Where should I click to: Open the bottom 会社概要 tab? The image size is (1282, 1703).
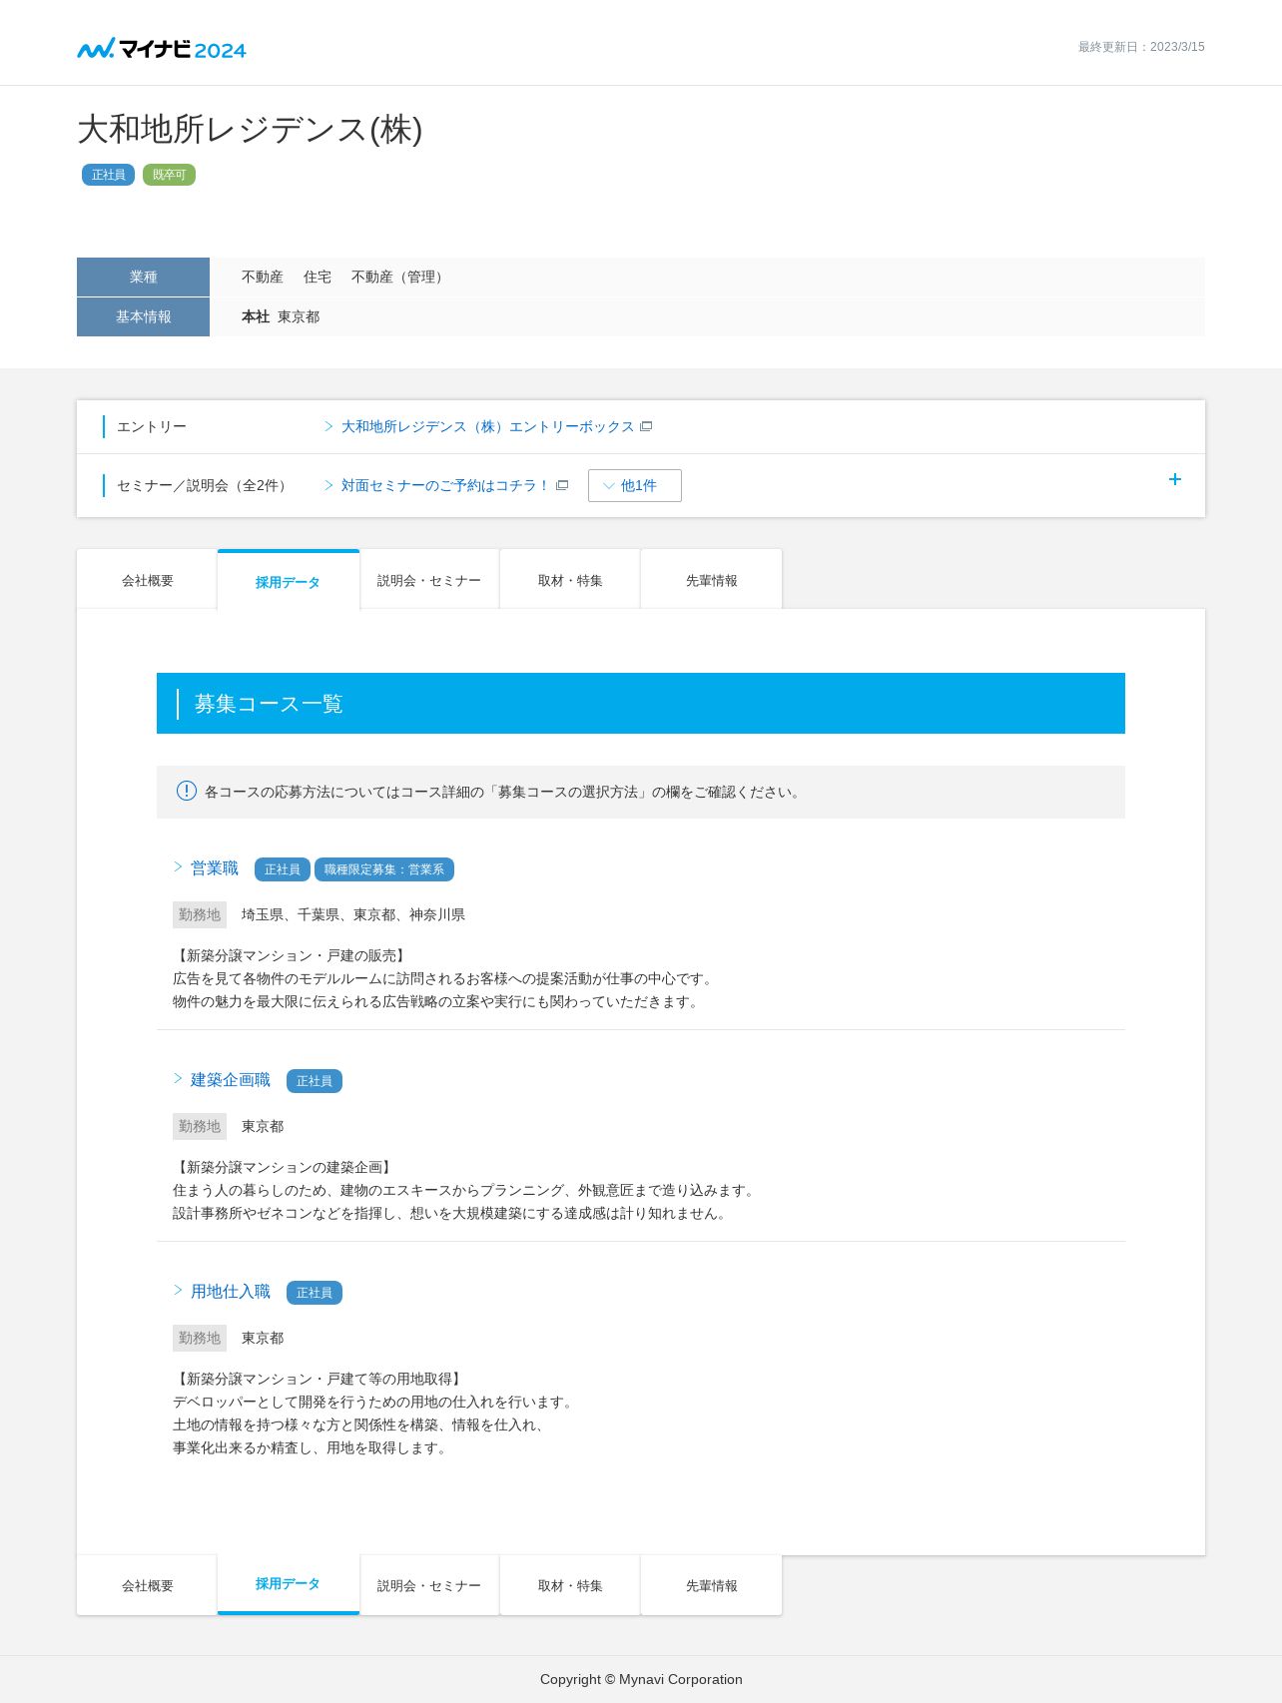(148, 1585)
